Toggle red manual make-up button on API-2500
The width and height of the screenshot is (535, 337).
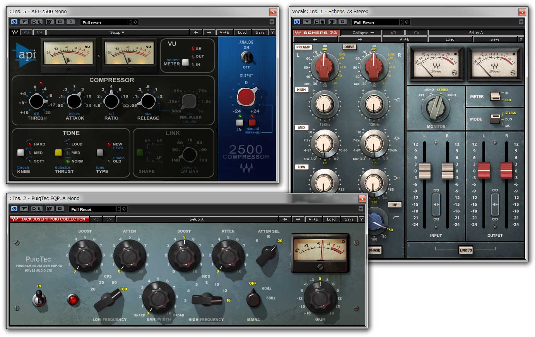[252, 123]
